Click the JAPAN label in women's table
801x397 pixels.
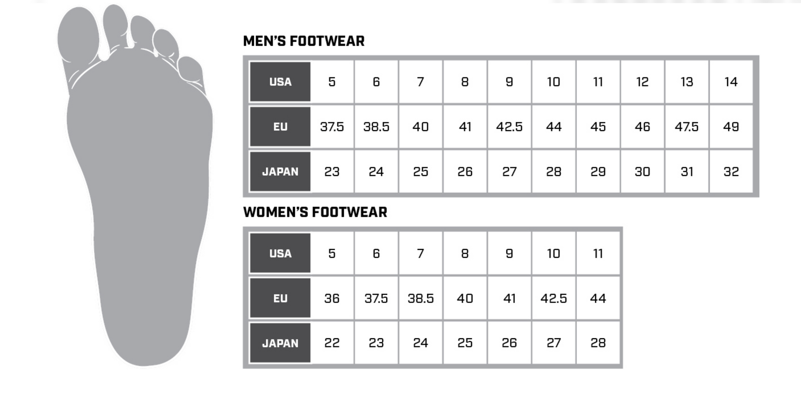[280, 343]
